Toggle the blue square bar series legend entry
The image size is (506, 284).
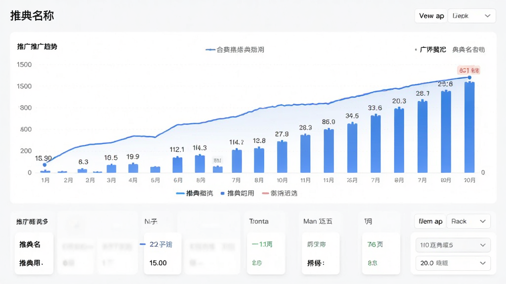(237, 193)
